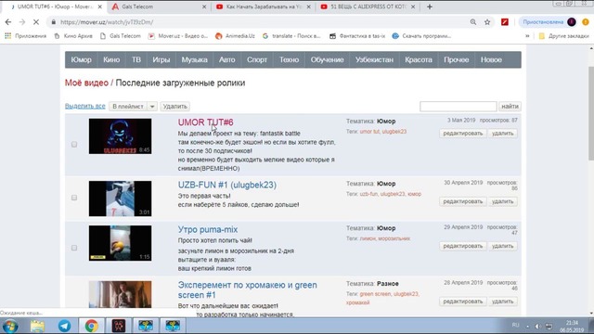Select the Кино category menu
The height and width of the screenshot is (334, 594).
point(111,59)
